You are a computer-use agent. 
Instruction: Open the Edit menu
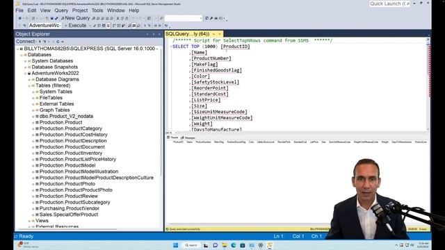32,10
